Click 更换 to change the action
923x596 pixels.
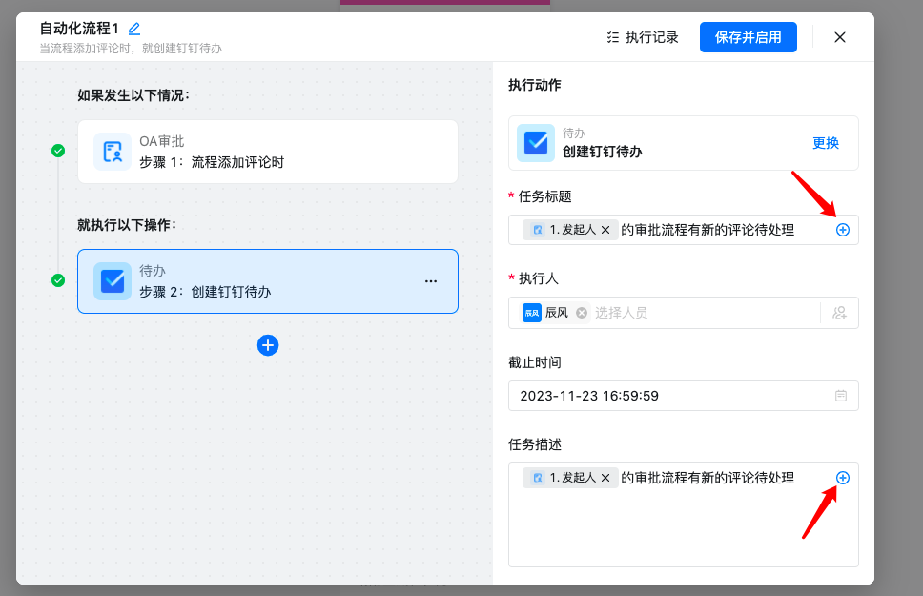point(825,143)
